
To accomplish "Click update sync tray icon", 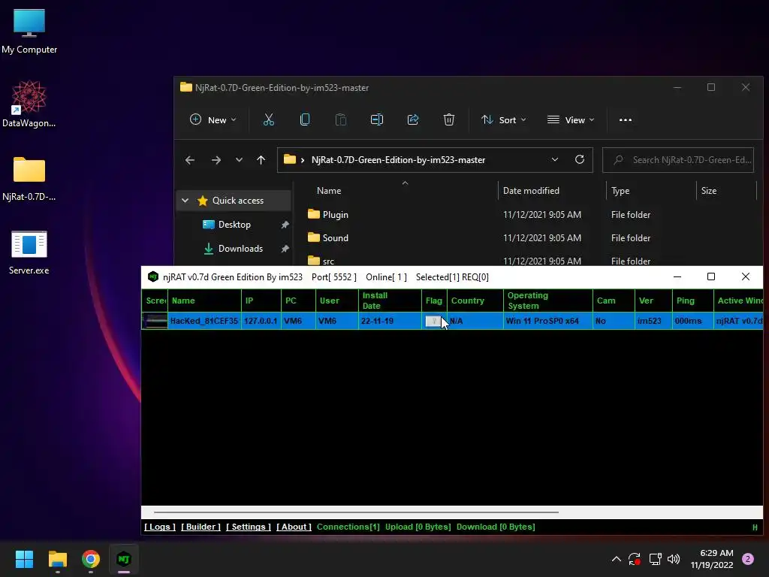I will click(x=635, y=559).
